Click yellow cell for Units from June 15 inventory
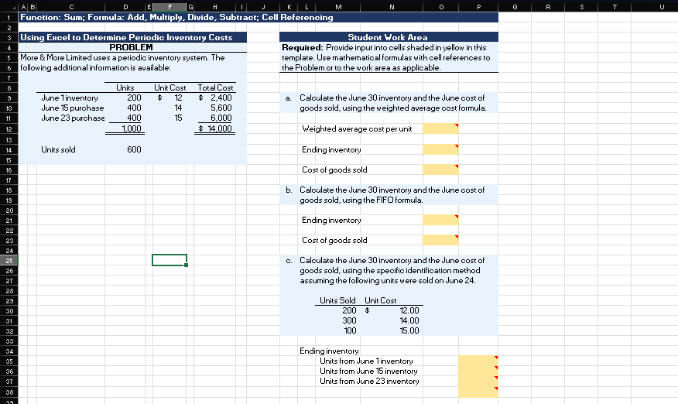Image resolution: width=678 pixels, height=404 pixels. pos(478,371)
